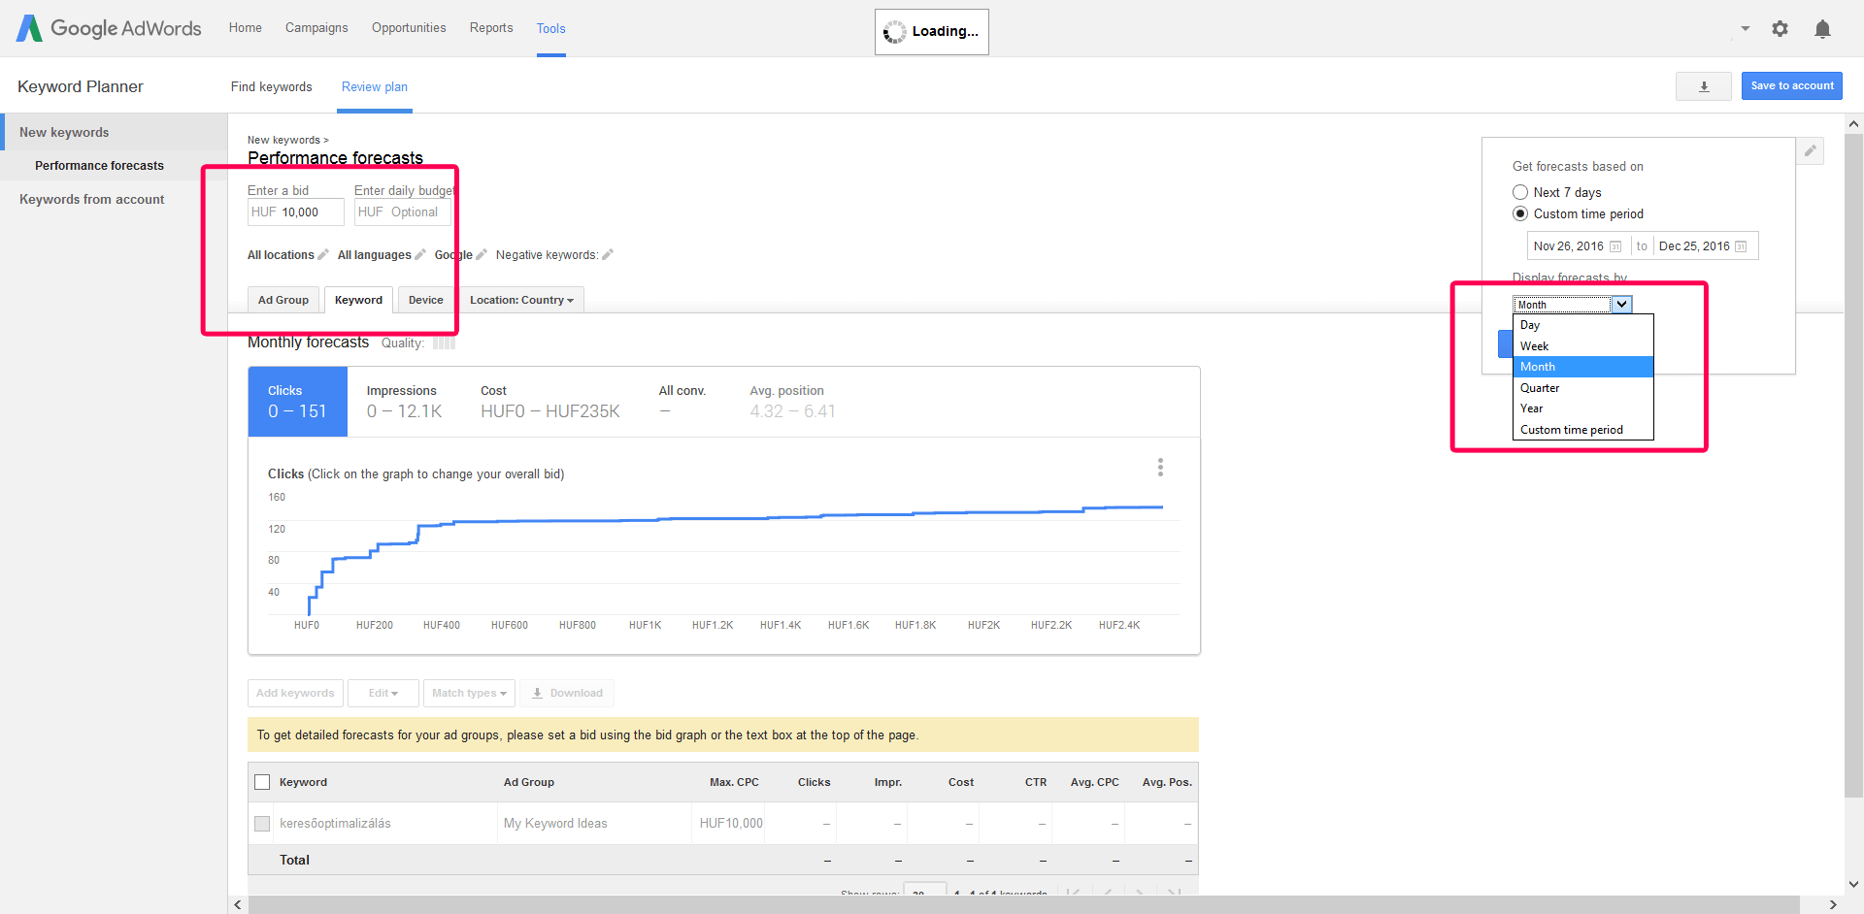Tick the select-all Keyword header checkbox

pos(262,782)
